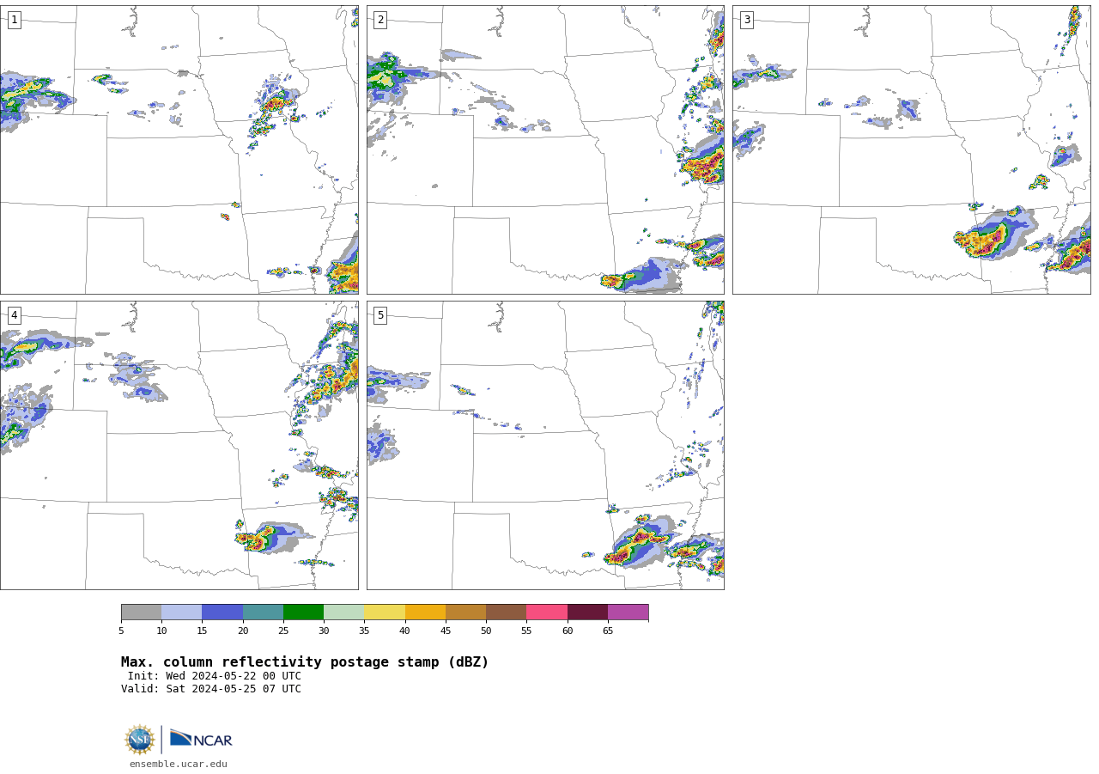Open ensemble member 4 reflectivity map
Viewport: 1099px width, 774px height.
(179, 445)
